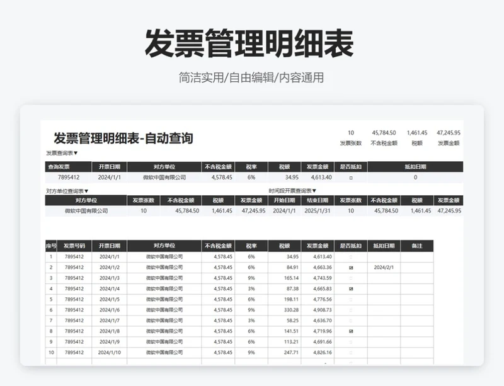Expand the 发票查询表 section triangle
The width and height of the screenshot is (504, 386).
[76, 153]
